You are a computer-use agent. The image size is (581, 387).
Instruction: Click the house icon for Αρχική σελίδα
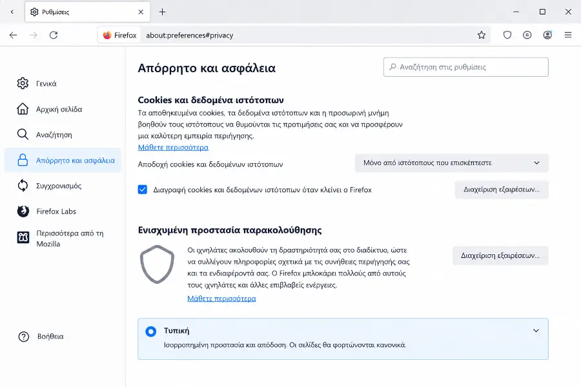pos(23,109)
